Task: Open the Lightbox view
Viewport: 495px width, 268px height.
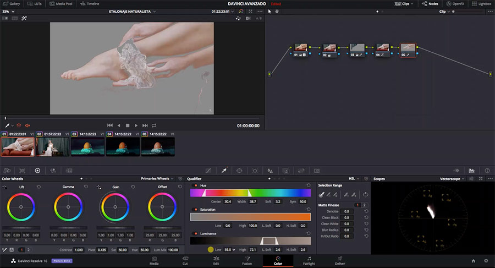Action: (x=481, y=4)
